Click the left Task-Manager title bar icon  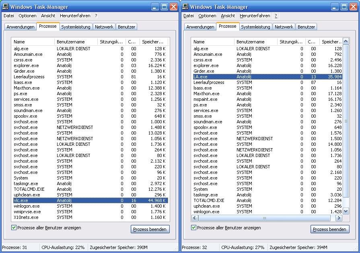pos(6,6)
